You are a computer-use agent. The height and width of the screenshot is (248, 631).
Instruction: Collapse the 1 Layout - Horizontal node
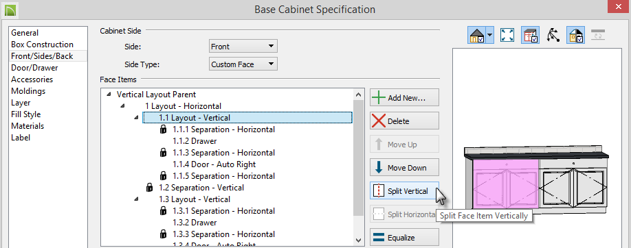(x=122, y=106)
